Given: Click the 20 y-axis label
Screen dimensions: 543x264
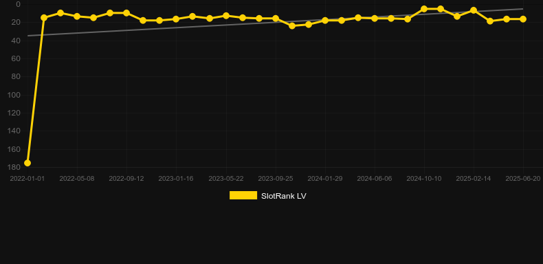Looking at the screenshot, I should (16, 22).
